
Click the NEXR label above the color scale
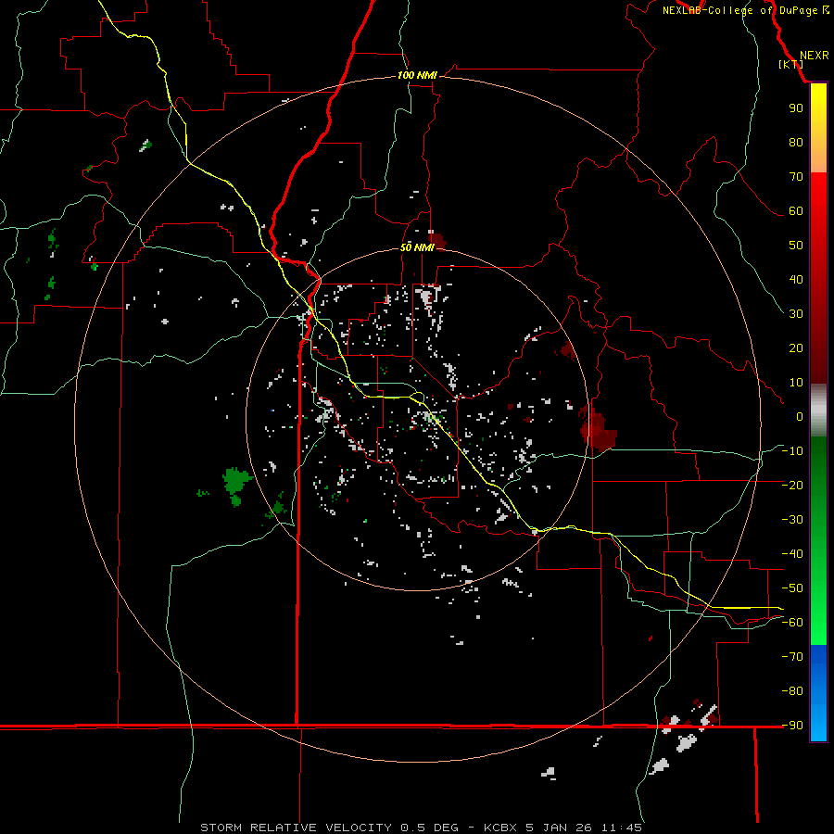pyautogui.click(x=814, y=56)
